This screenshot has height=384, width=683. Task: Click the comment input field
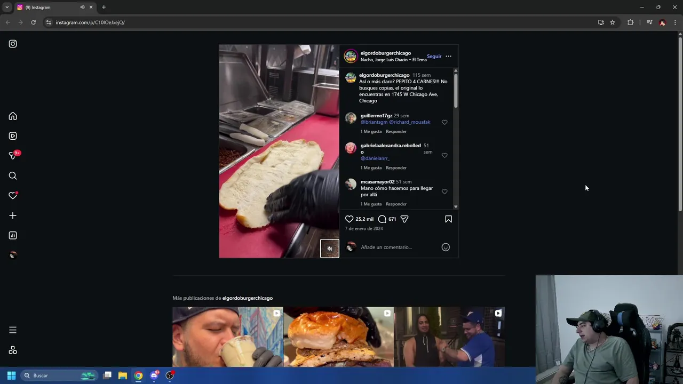point(398,247)
